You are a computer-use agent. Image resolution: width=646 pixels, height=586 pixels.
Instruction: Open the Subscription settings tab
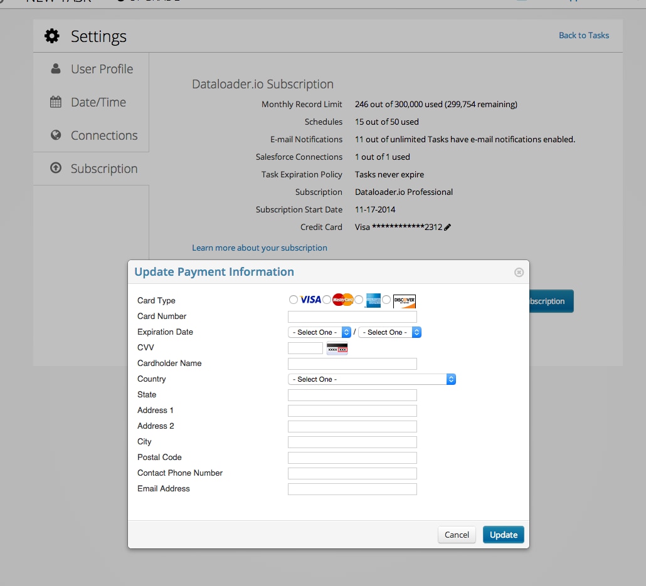(x=91, y=169)
